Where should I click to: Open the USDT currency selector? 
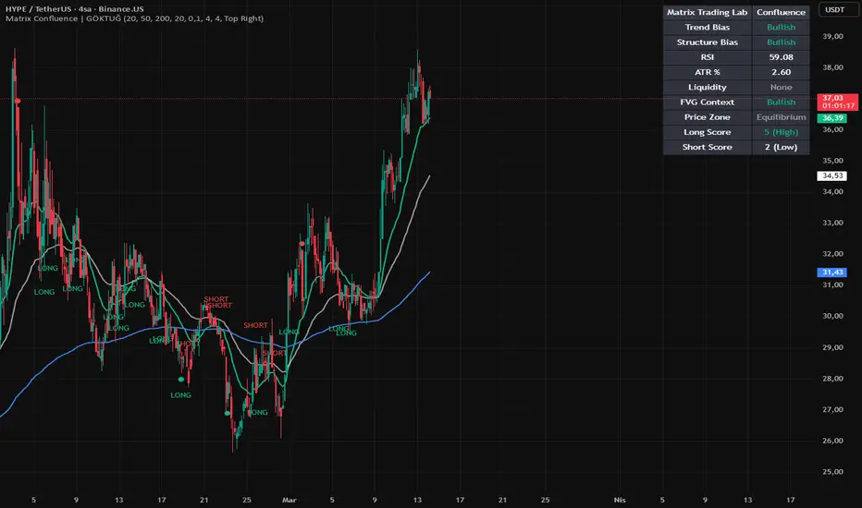[x=834, y=9]
